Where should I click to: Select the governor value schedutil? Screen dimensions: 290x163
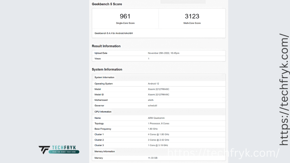point(152,106)
